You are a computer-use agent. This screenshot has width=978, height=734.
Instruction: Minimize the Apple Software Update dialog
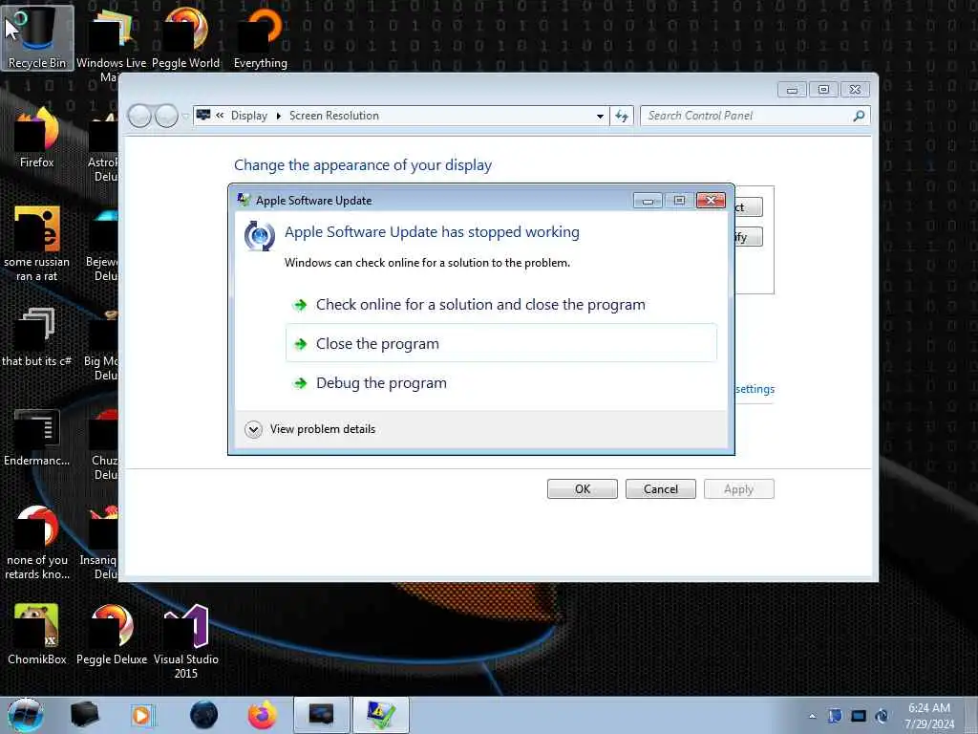point(648,201)
